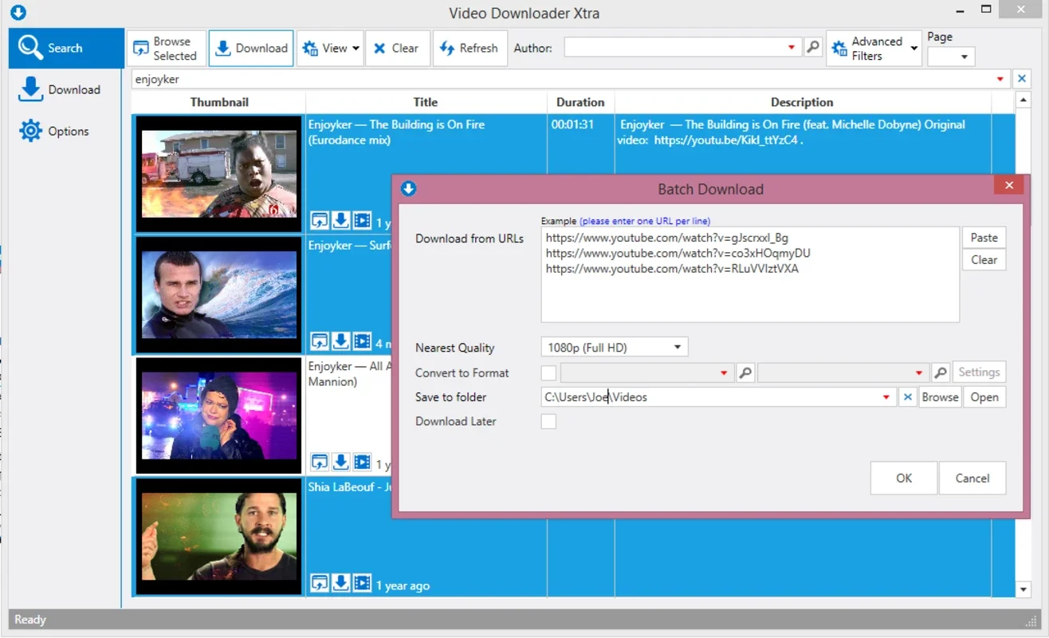
Task: Click preview video icon in Building is On Fire row
Action: coord(362,220)
